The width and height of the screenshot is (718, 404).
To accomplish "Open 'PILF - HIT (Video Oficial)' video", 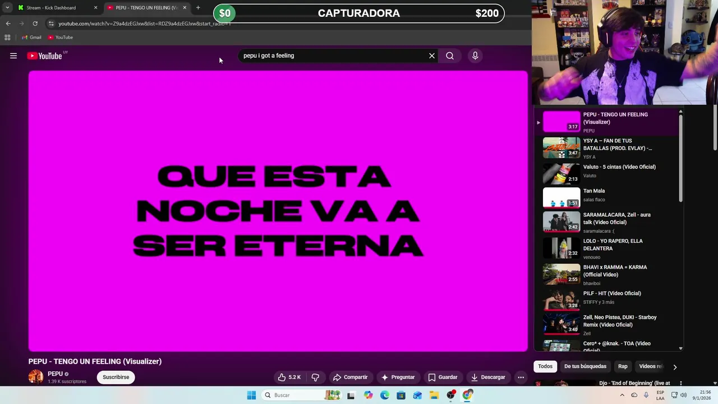I will coord(607,299).
